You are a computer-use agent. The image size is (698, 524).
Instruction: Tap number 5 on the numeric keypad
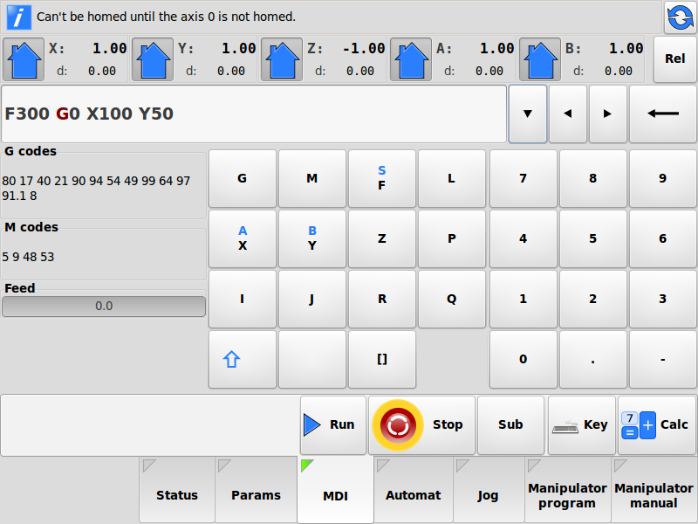tap(593, 238)
